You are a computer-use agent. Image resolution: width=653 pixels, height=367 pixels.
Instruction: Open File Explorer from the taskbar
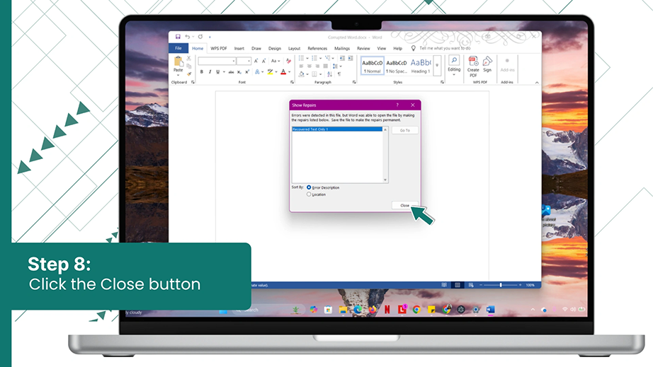coord(343,310)
